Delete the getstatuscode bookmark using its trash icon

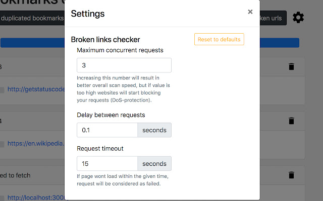[x=291, y=66]
